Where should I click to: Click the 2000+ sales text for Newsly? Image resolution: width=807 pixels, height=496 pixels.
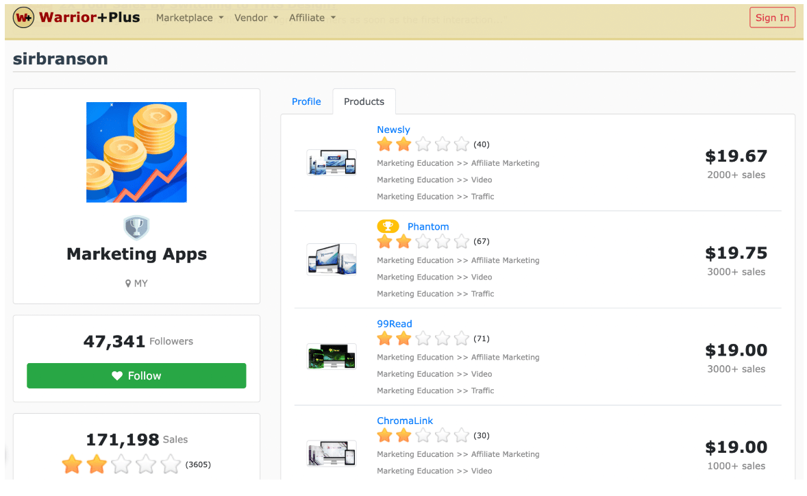coord(736,175)
